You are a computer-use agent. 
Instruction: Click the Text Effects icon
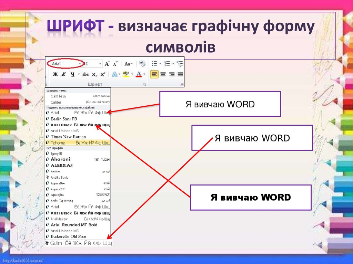(114, 74)
